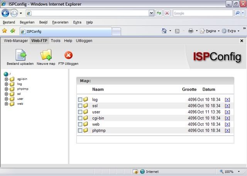This screenshot has height=176, width=247.
Task: Check the box next to phptmp
Action: tap(80, 130)
